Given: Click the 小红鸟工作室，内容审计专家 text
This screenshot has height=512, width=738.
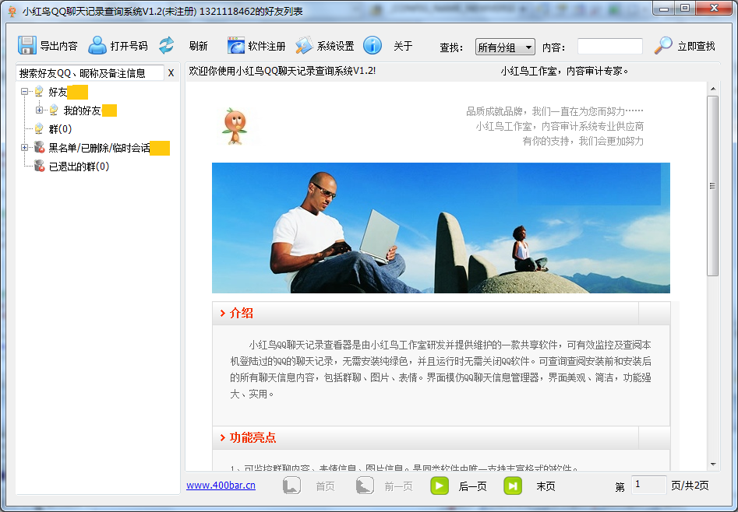Looking at the screenshot, I should 565,72.
